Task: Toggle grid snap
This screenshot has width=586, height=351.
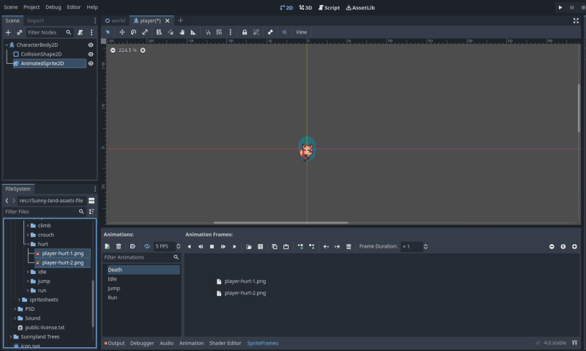Action: [219, 32]
